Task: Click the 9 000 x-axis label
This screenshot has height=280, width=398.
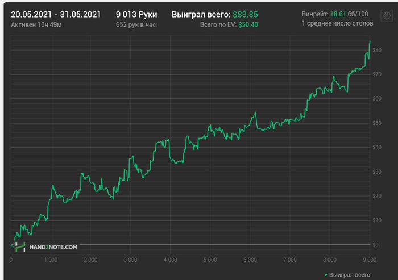Action: pyautogui.click(x=370, y=260)
